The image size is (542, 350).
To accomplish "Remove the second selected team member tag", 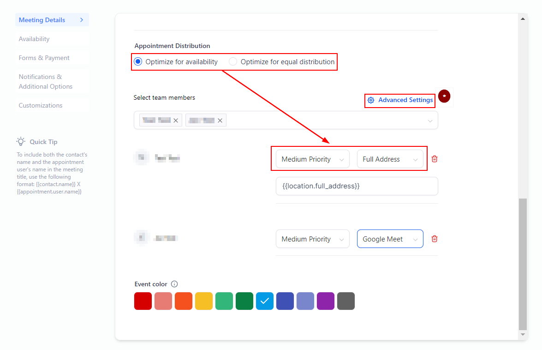I will (x=220, y=121).
